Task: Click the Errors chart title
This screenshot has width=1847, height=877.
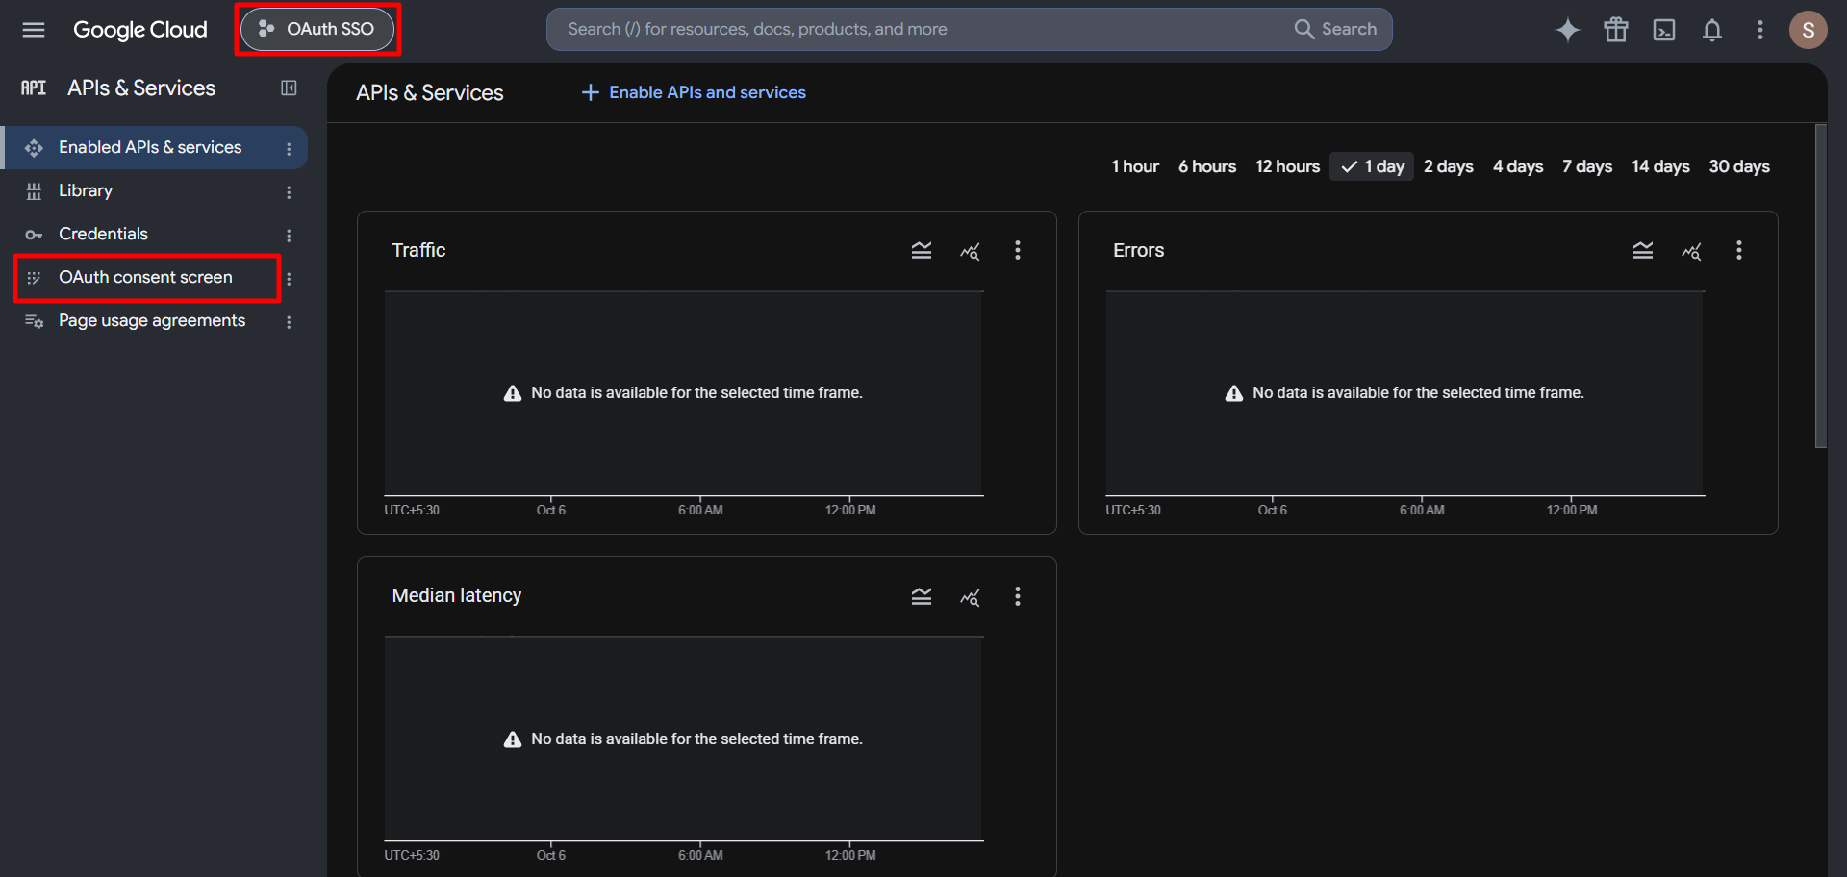Action: click(1138, 250)
